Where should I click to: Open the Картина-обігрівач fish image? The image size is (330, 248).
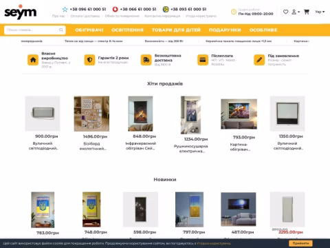(x=239, y=114)
